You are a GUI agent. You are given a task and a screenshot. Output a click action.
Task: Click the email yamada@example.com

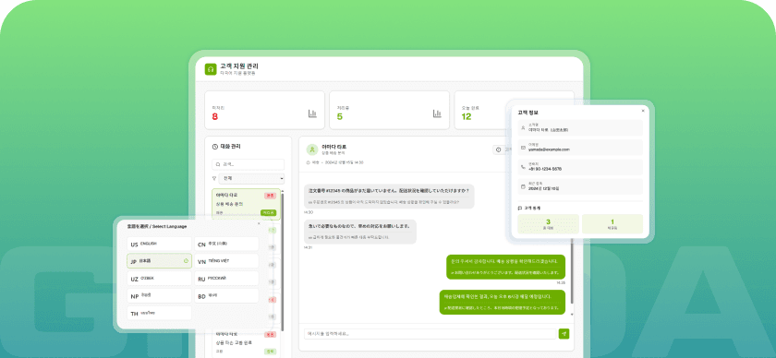tap(549, 149)
